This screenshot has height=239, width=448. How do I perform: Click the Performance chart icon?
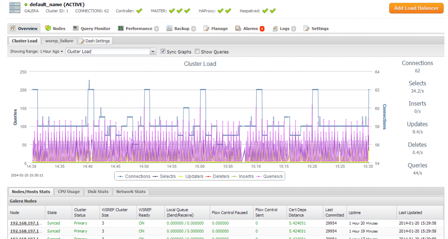pyautogui.click(x=121, y=28)
